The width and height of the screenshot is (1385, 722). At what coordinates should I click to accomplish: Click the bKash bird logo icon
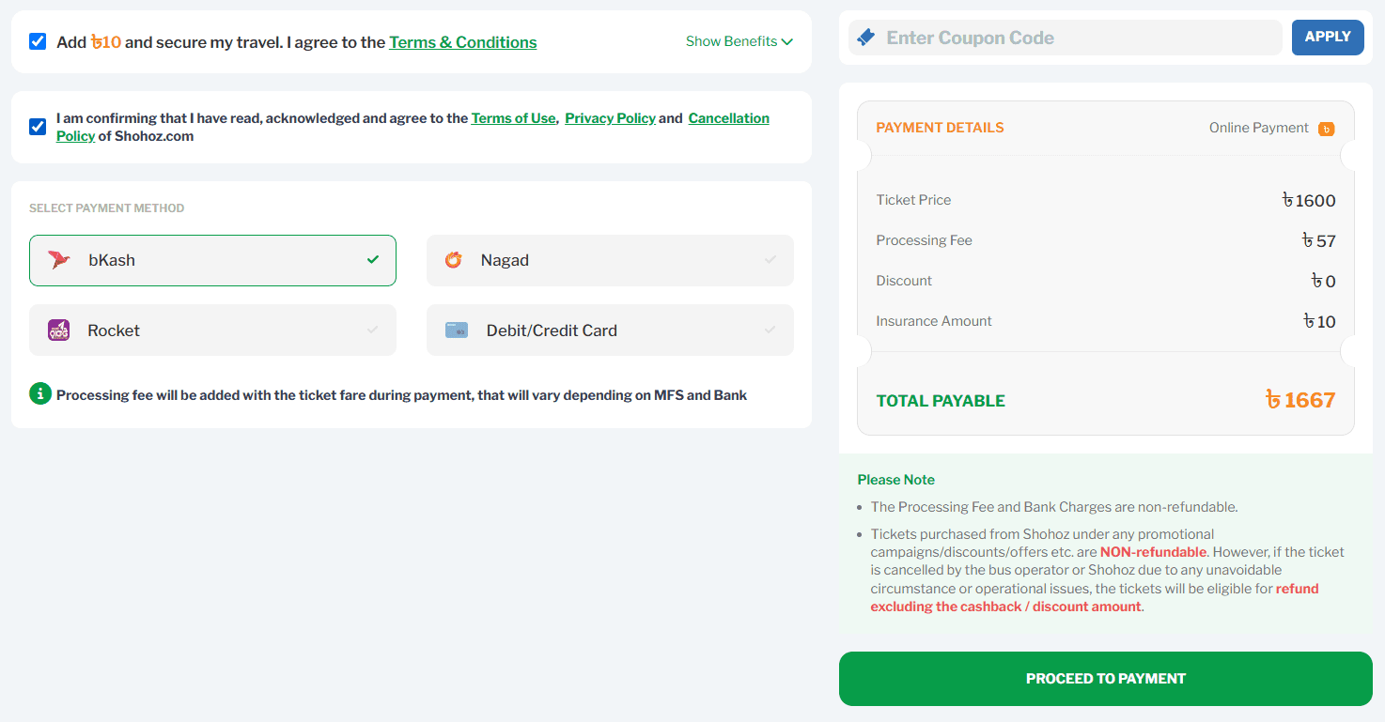point(59,260)
